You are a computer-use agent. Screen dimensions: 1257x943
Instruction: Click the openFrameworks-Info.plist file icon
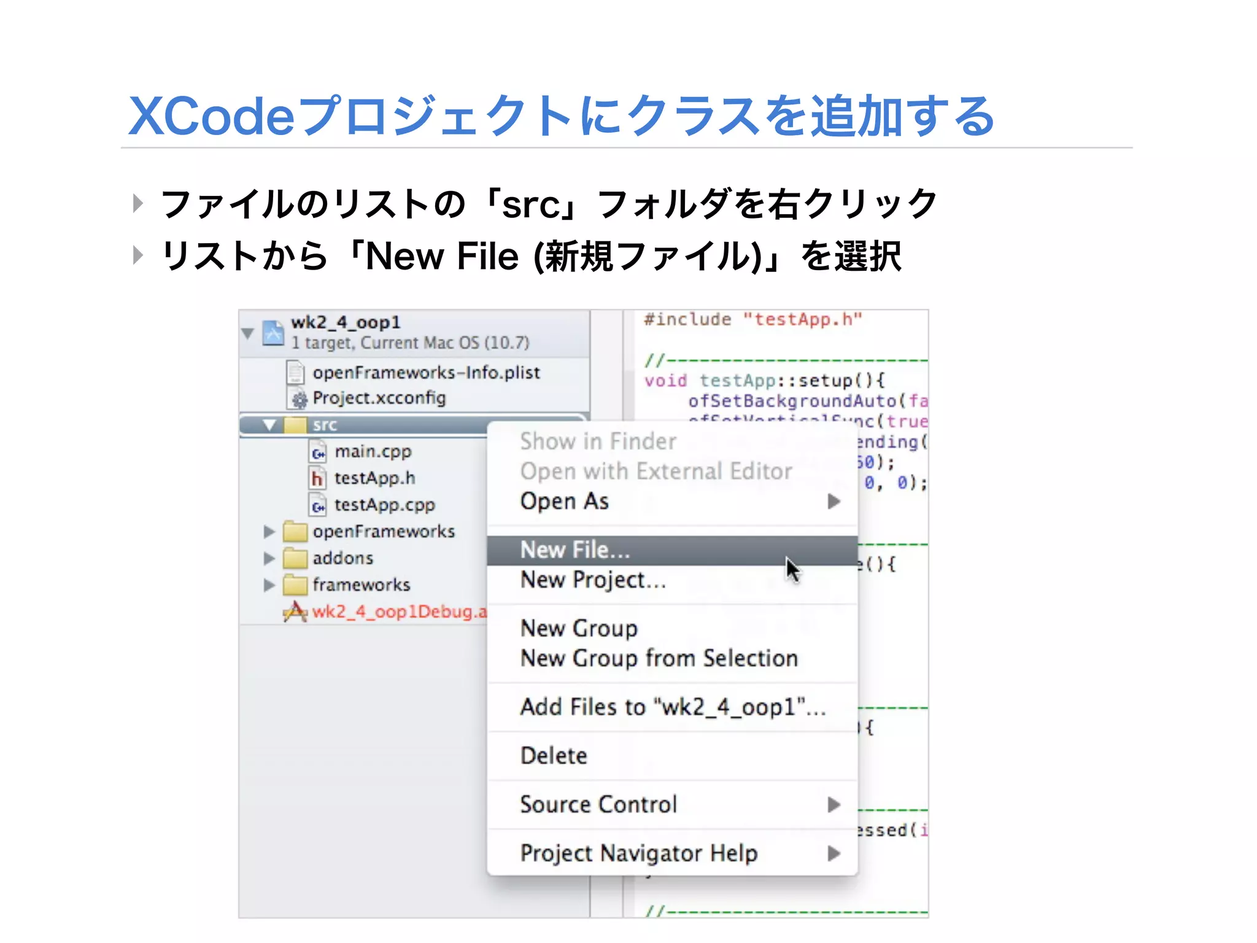coord(296,373)
